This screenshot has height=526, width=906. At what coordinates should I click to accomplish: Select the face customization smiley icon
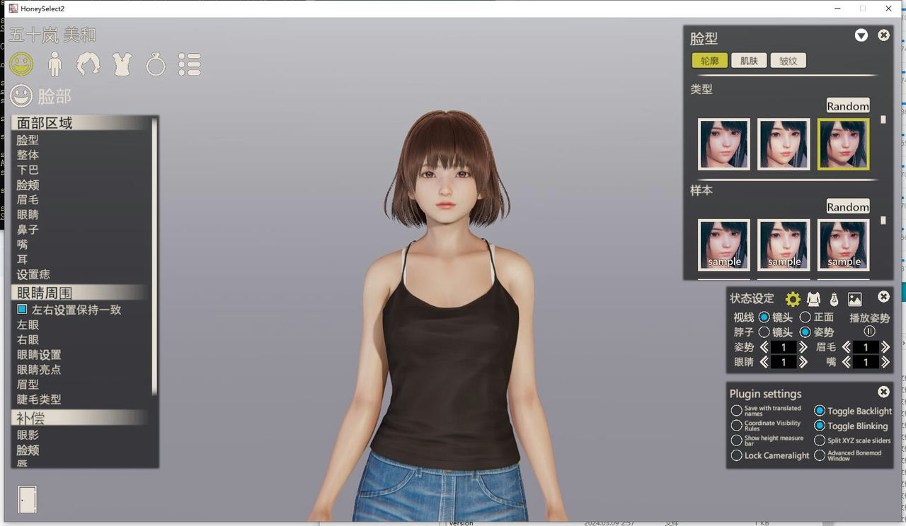tap(20, 64)
